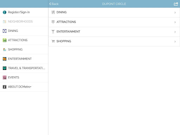Viewport: 180px width, 135px height.
Task: Tap the share icon in header
Action: (x=176, y=4)
